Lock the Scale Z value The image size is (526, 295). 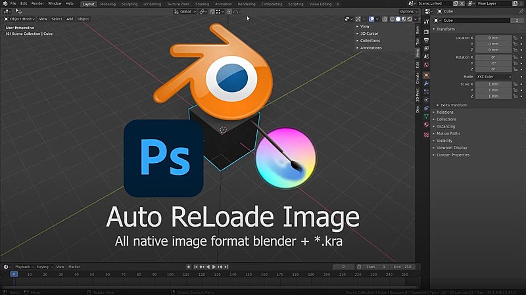515,96
